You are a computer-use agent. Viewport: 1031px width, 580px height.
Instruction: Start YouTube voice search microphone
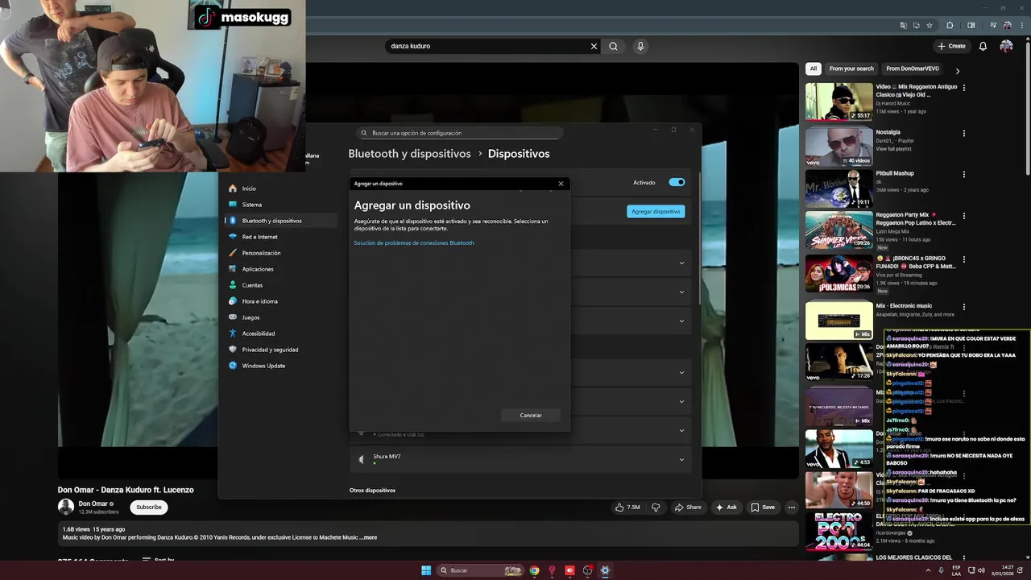640,46
